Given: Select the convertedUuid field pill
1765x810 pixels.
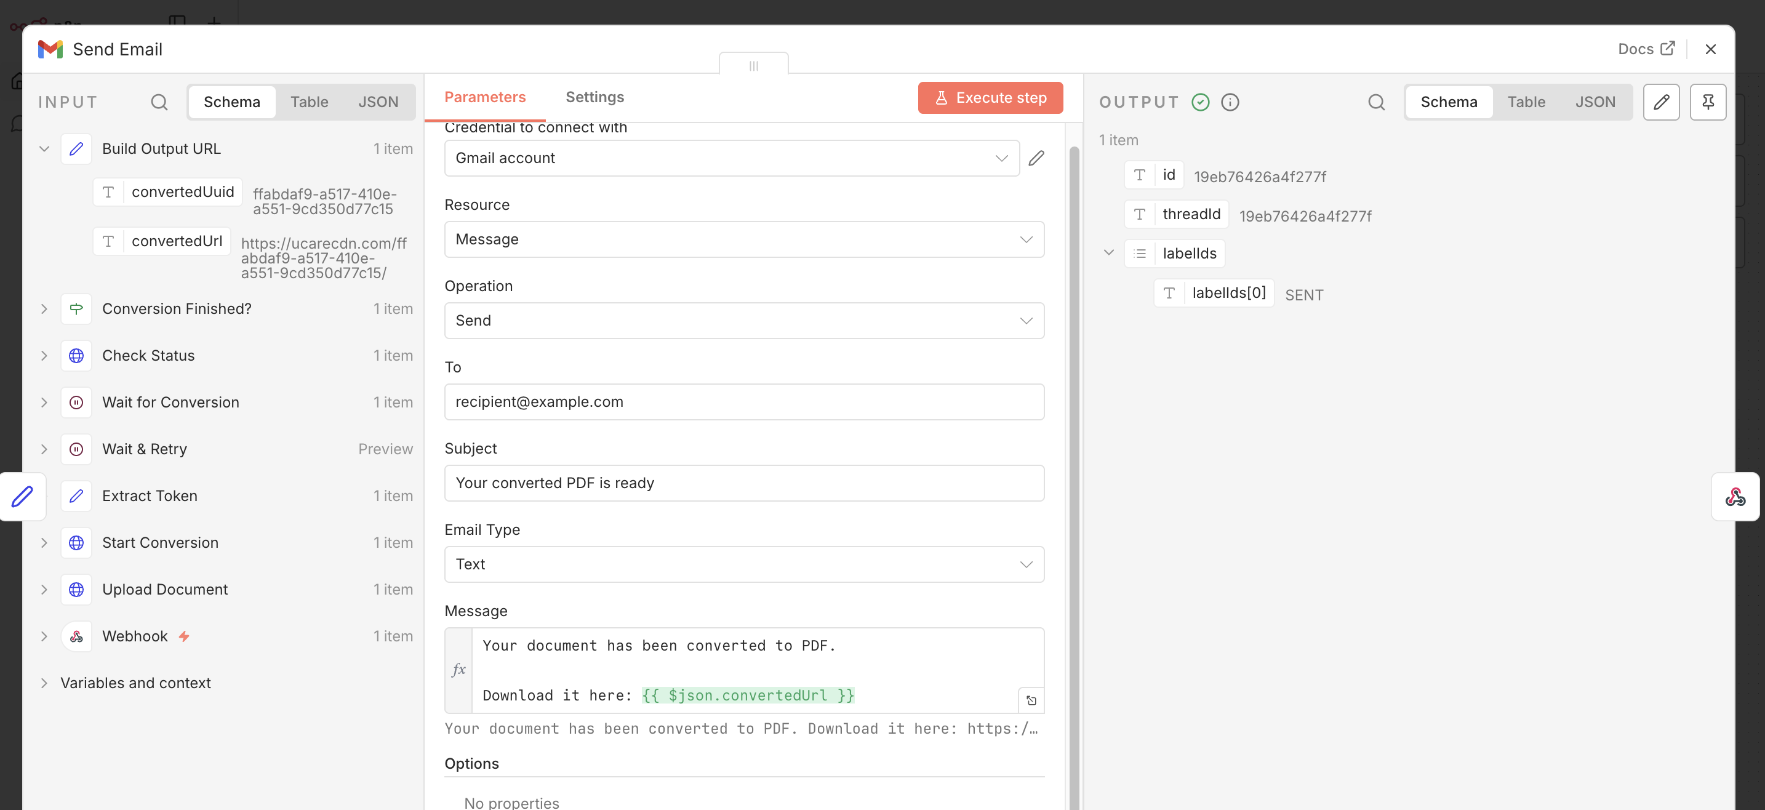Looking at the screenshot, I should [168, 192].
